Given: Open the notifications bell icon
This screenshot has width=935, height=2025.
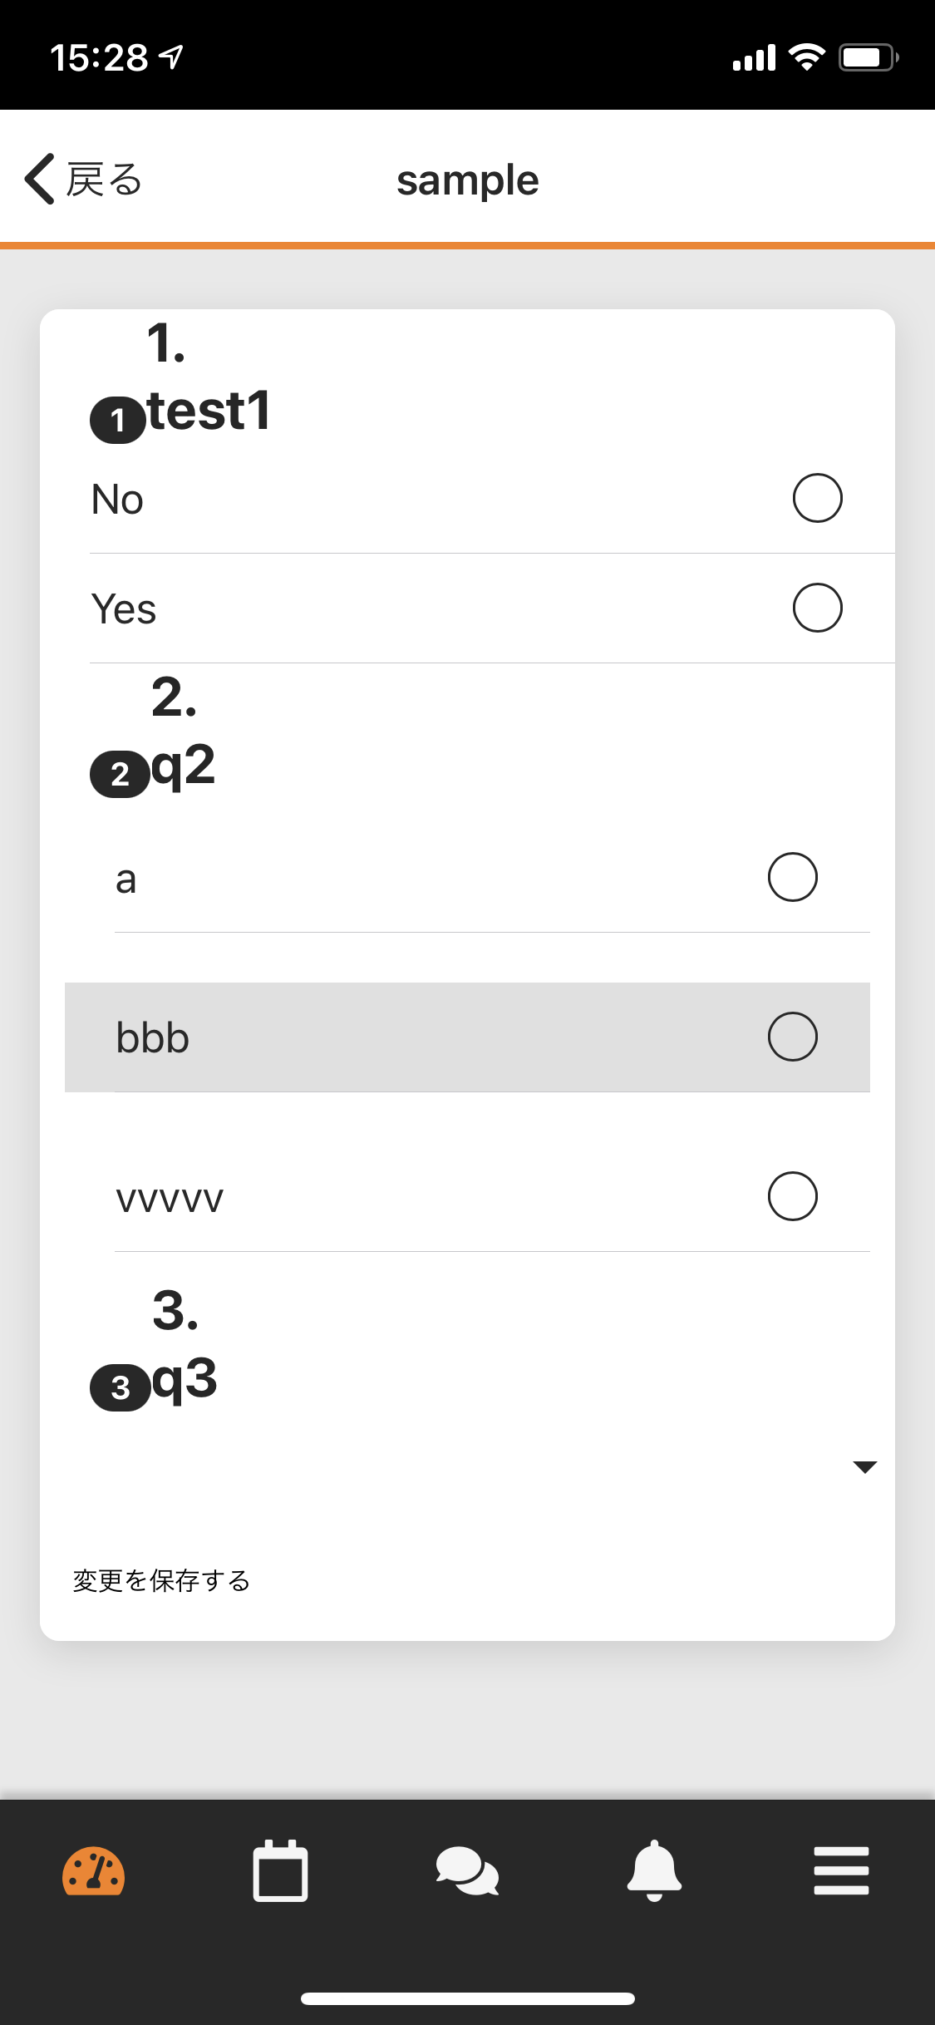Looking at the screenshot, I should click(654, 1870).
